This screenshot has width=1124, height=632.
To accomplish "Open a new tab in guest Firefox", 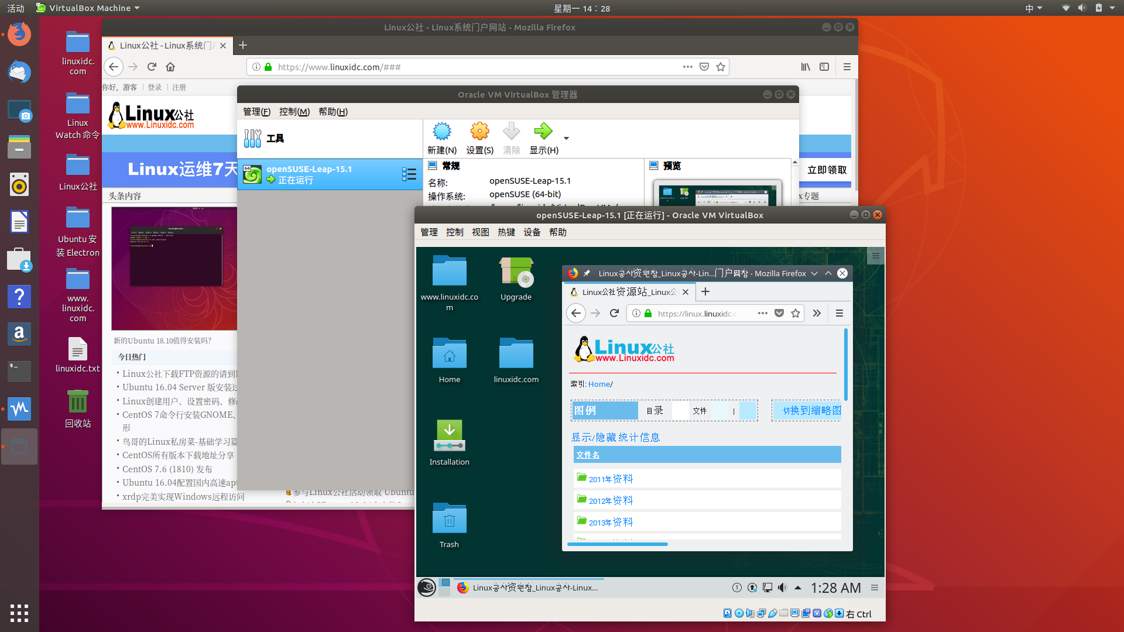I will coord(705,291).
